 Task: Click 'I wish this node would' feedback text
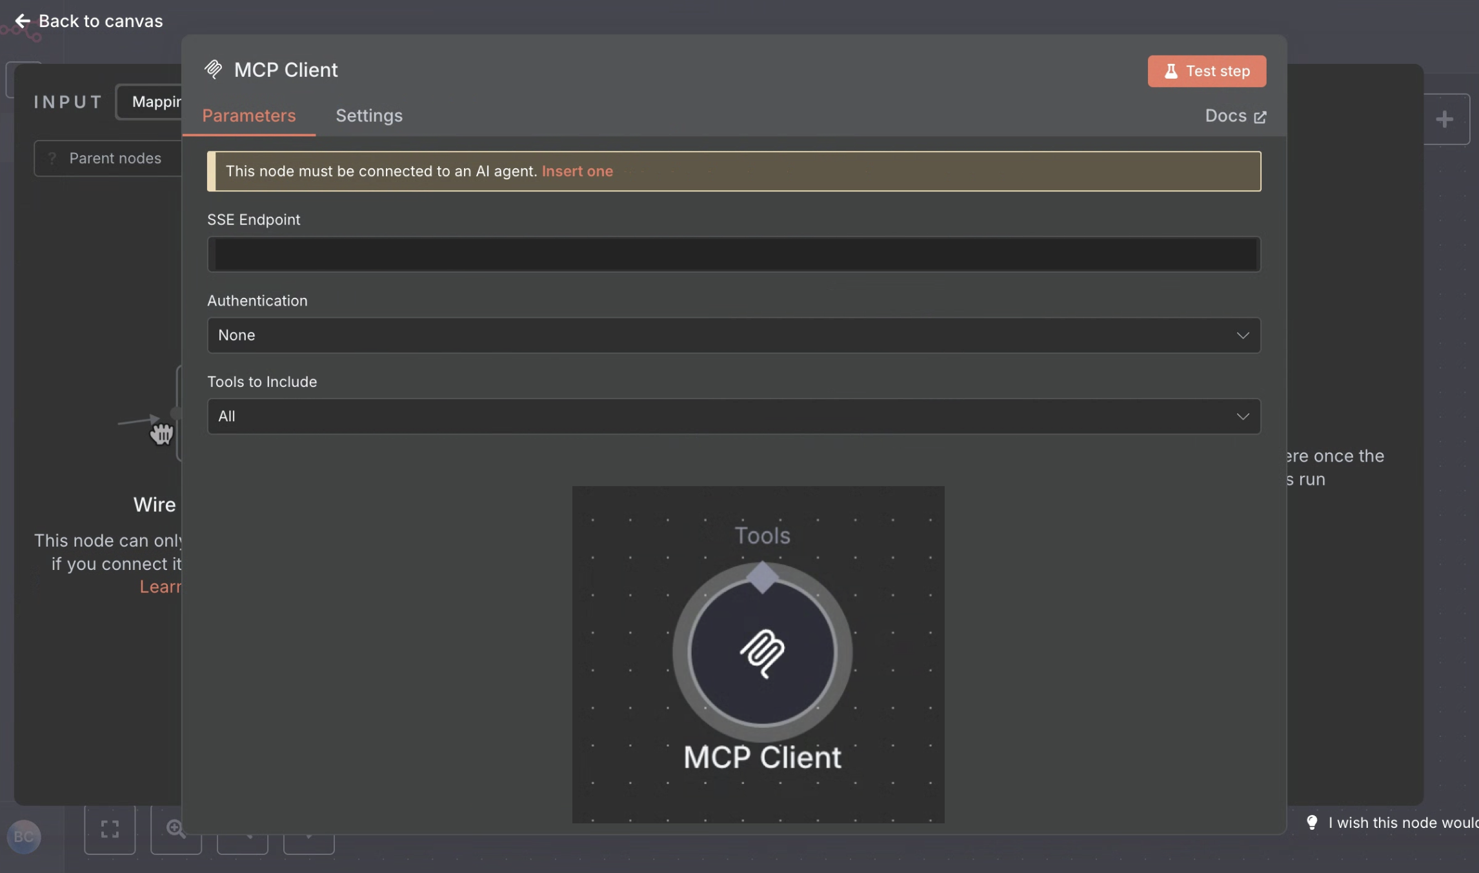coord(1404,823)
